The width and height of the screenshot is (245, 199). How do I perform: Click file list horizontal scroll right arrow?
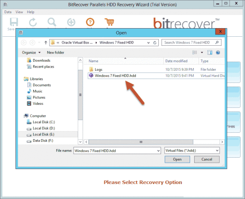pos(222,142)
